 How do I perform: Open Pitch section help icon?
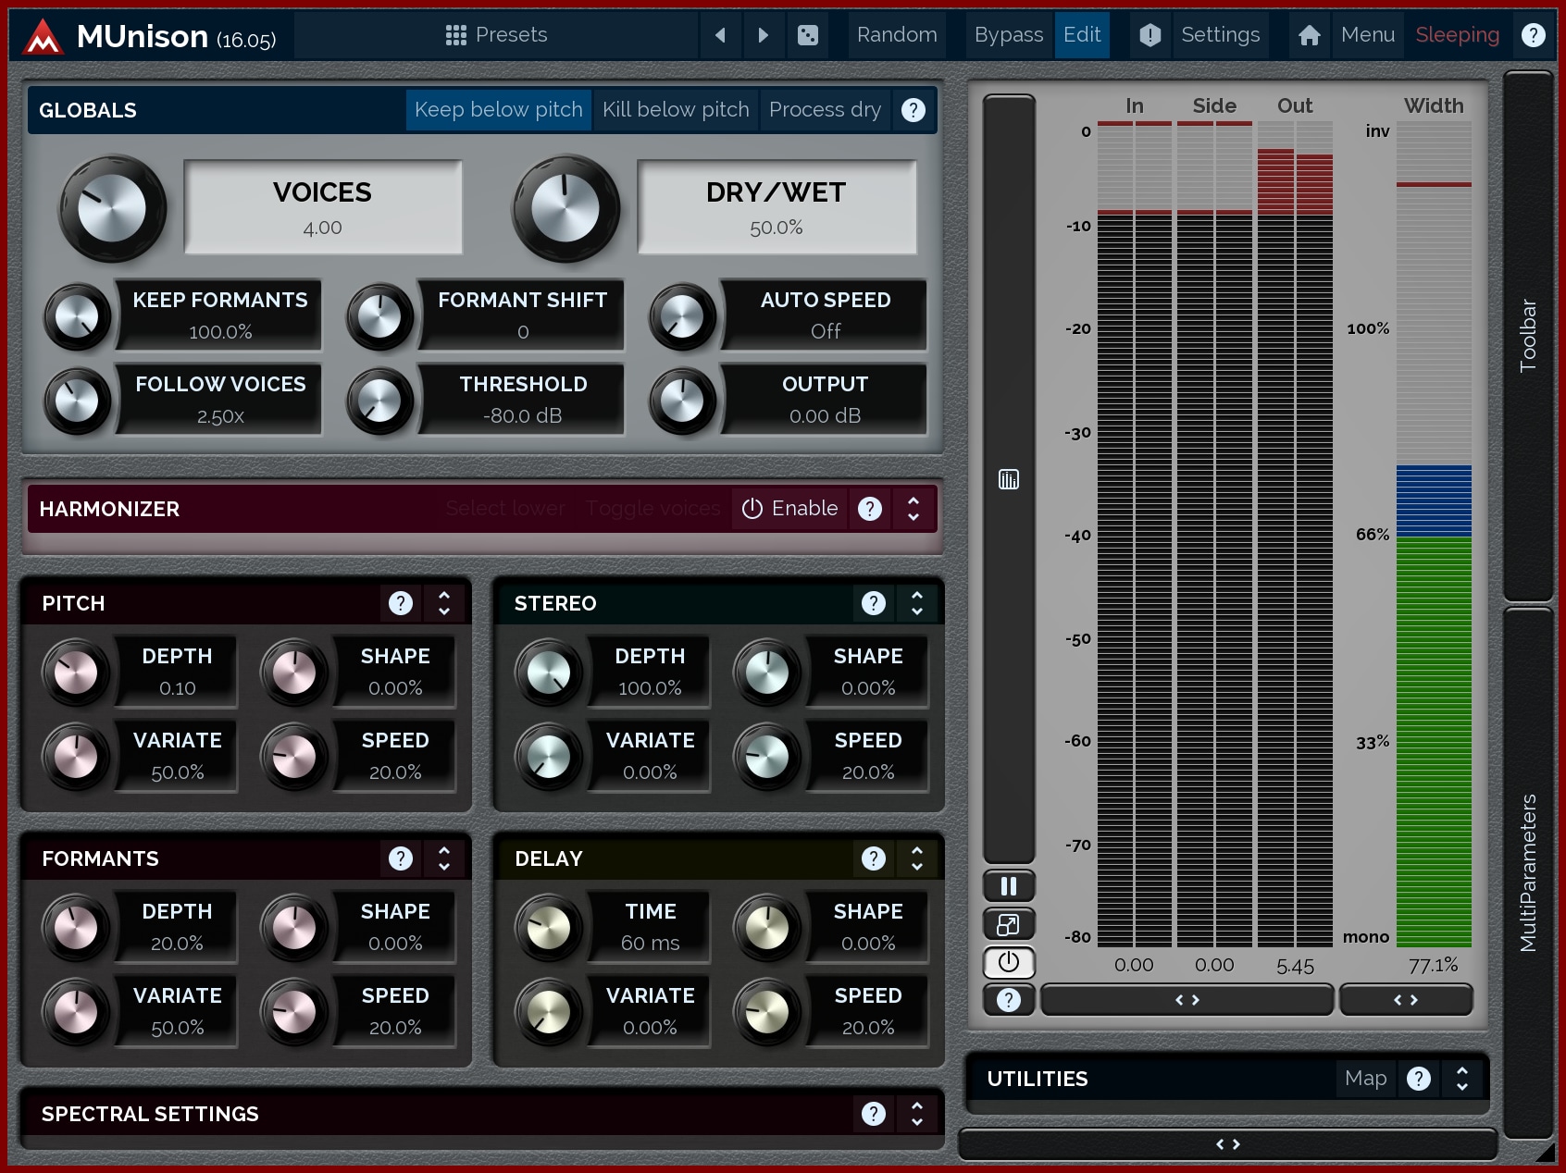click(x=400, y=603)
